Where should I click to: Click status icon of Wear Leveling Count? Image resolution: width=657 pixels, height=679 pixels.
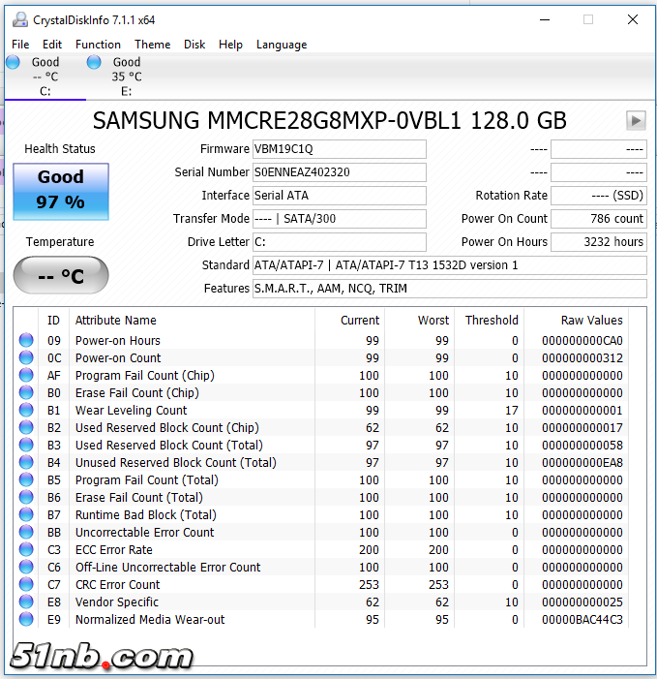coord(26,410)
